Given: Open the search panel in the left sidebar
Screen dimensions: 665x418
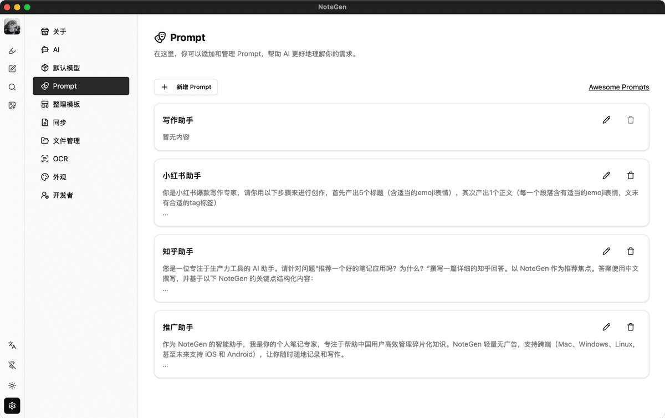Looking at the screenshot, I should 12,87.
